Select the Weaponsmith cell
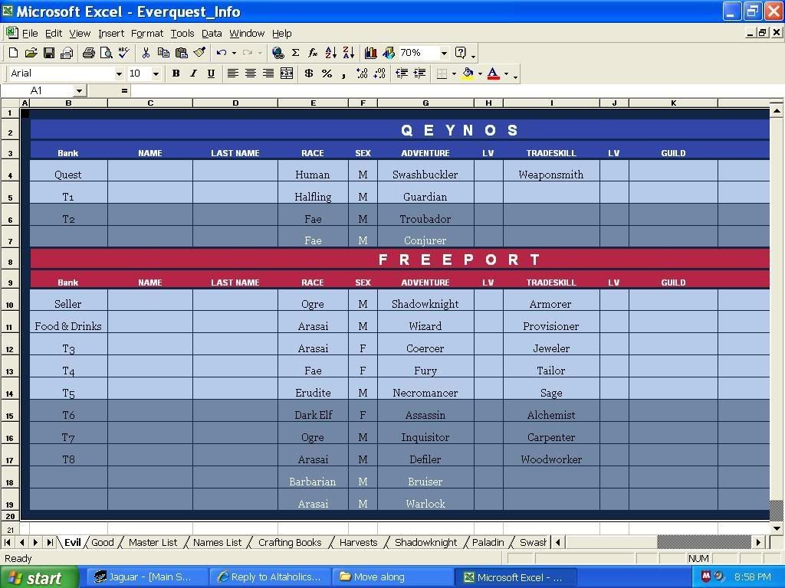785x588 pixels. (551, 171)
